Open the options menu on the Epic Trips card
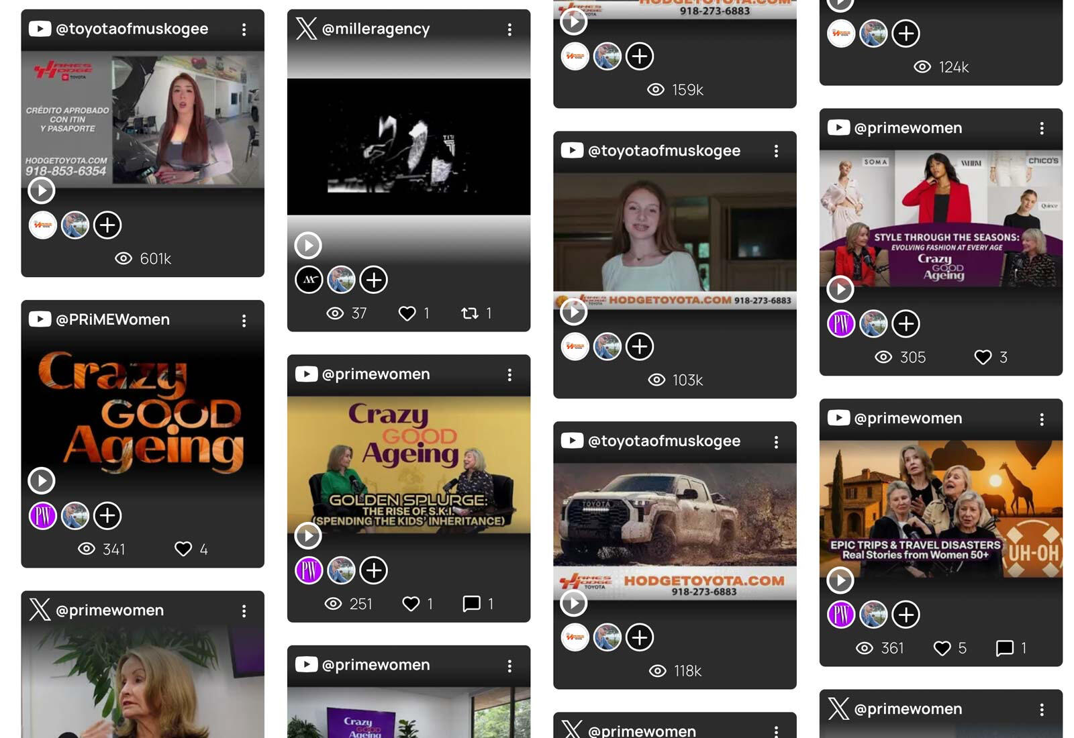 pyautogui.click(x=1042, y=419)
